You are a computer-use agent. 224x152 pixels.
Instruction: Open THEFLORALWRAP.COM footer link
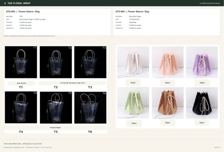[x=12, y=144]
